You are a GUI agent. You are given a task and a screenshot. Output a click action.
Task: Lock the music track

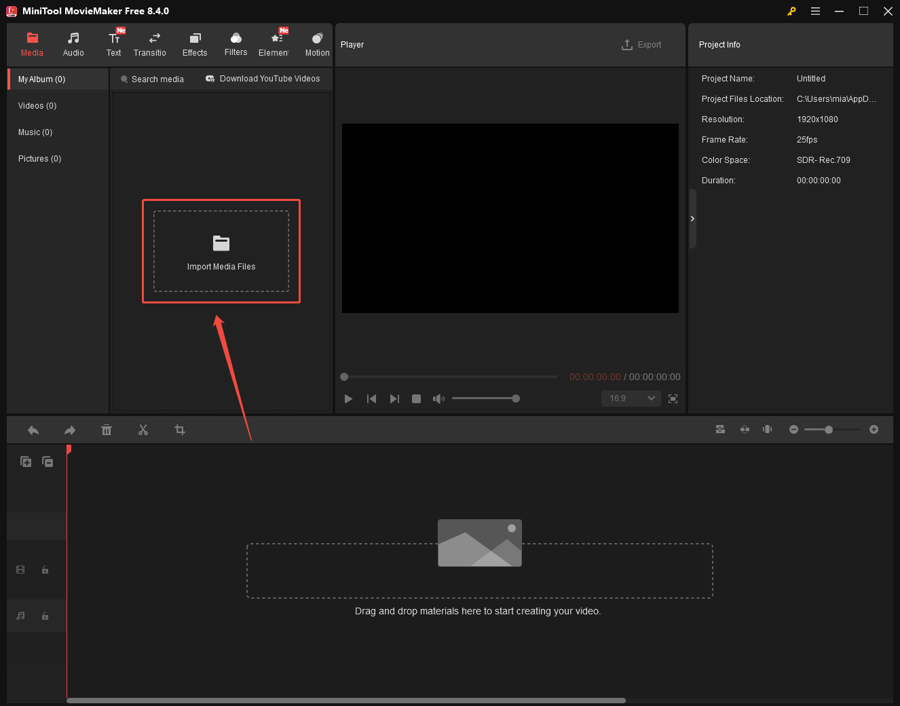pyautogui.click(x=45, y=616)
